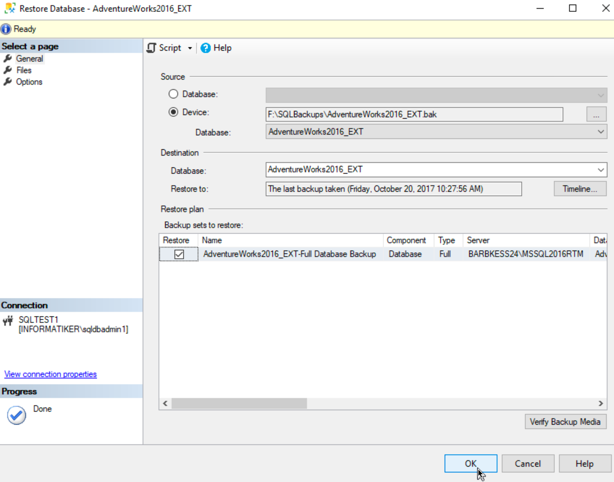Image resolution: width=614 pixels, height=482 pixels.
Task: Click the Name column header
Action: click(290, 240)
